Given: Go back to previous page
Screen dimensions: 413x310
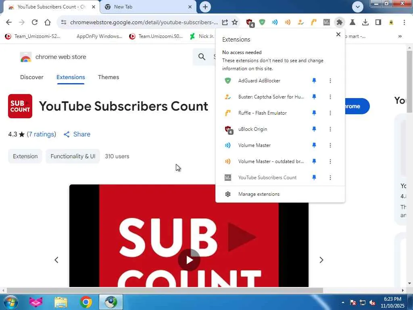Looking at the screenshot, I should [9, 22].
